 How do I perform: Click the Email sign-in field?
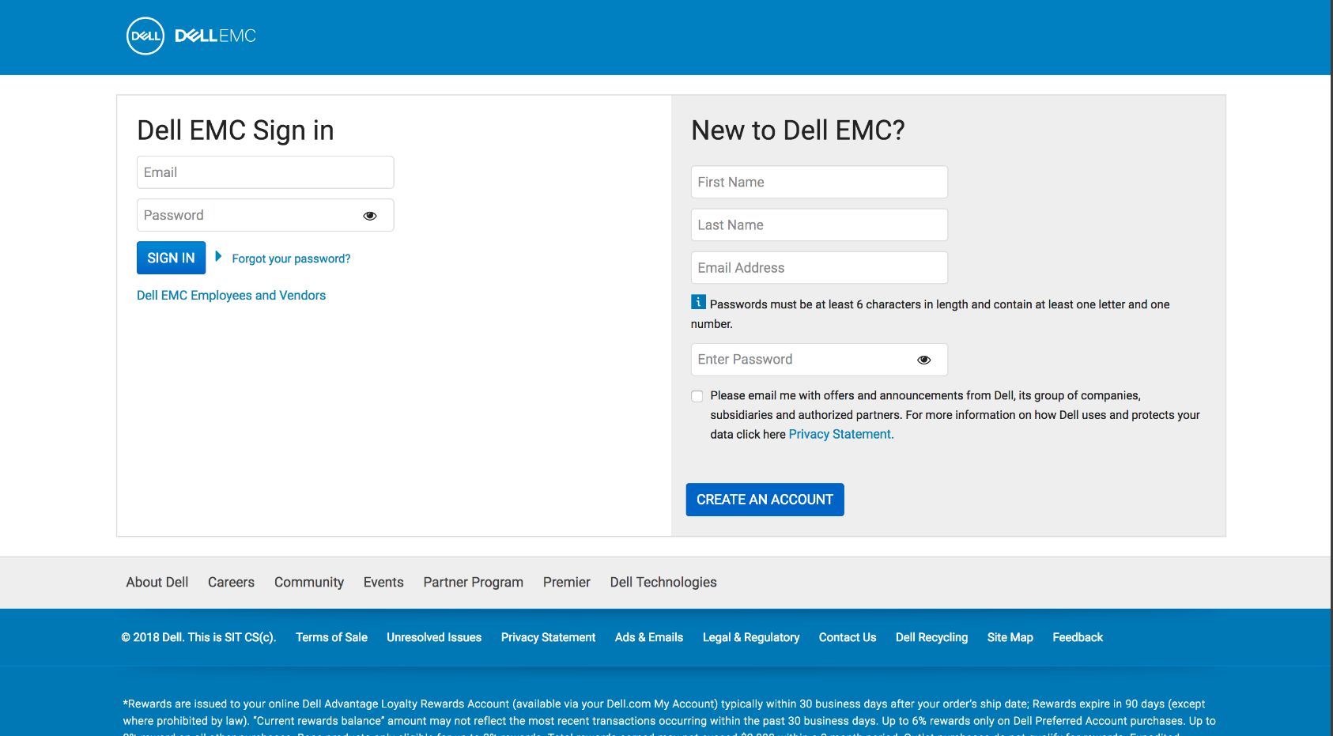(265, 172)
